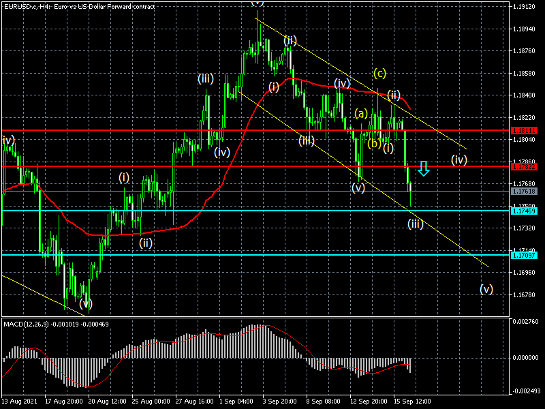Click the 3 Sep 20:00 time label
The width and height of the screenshot is (545, 409).
tap(280, 401)
